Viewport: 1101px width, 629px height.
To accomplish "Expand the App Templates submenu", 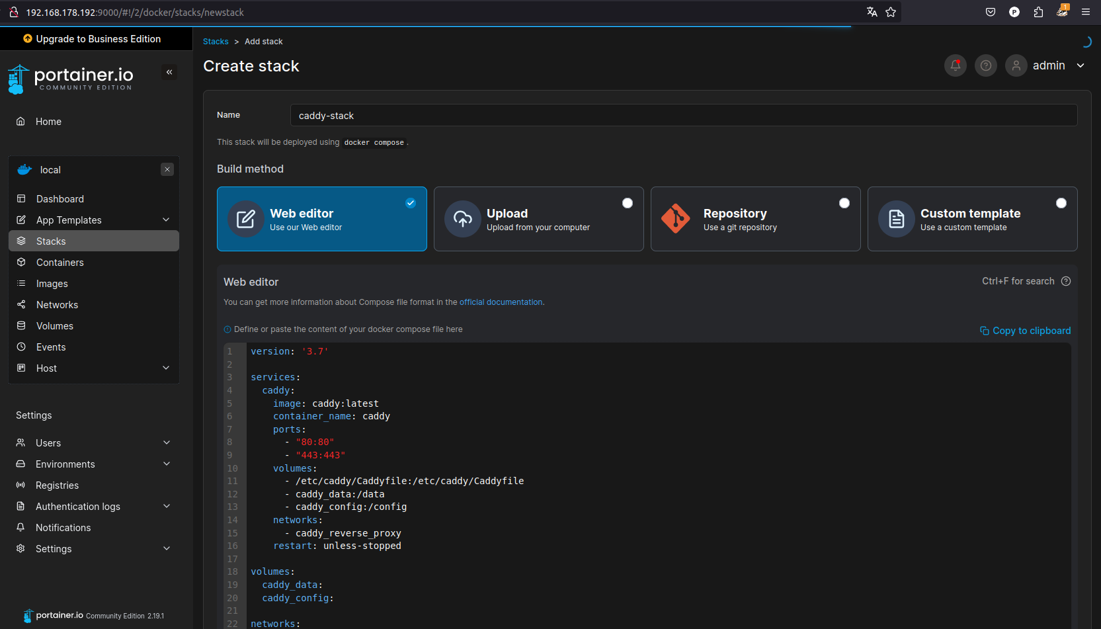I will [x=166, y=220].
